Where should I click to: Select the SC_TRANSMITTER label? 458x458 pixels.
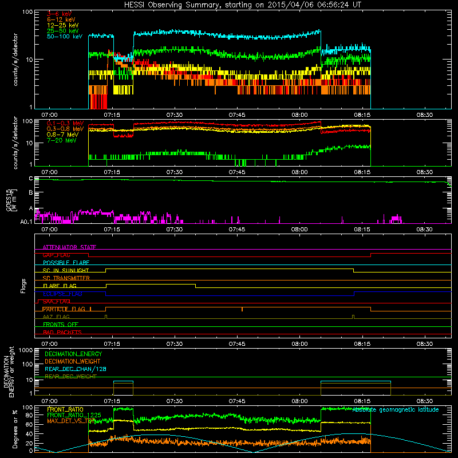point(66,278)
